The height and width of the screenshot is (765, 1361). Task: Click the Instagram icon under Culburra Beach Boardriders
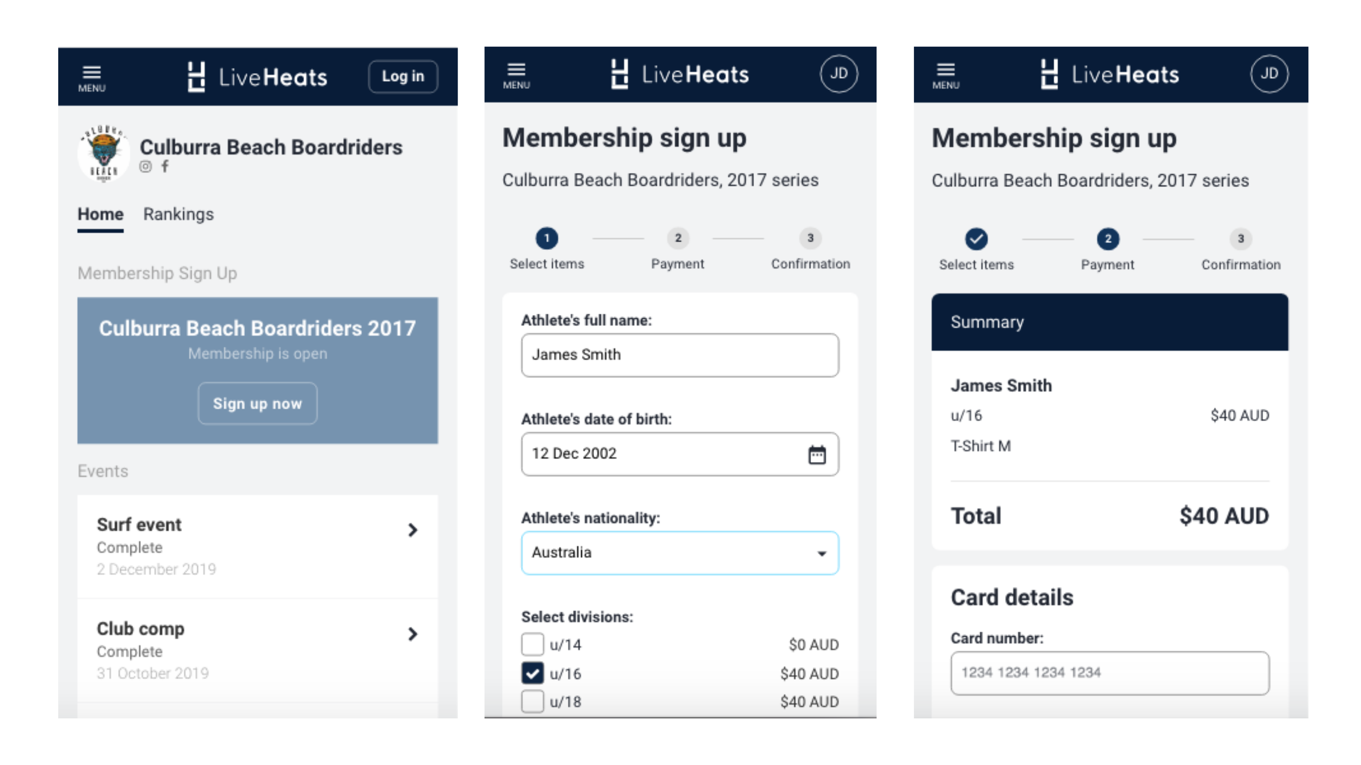point(145,167)
